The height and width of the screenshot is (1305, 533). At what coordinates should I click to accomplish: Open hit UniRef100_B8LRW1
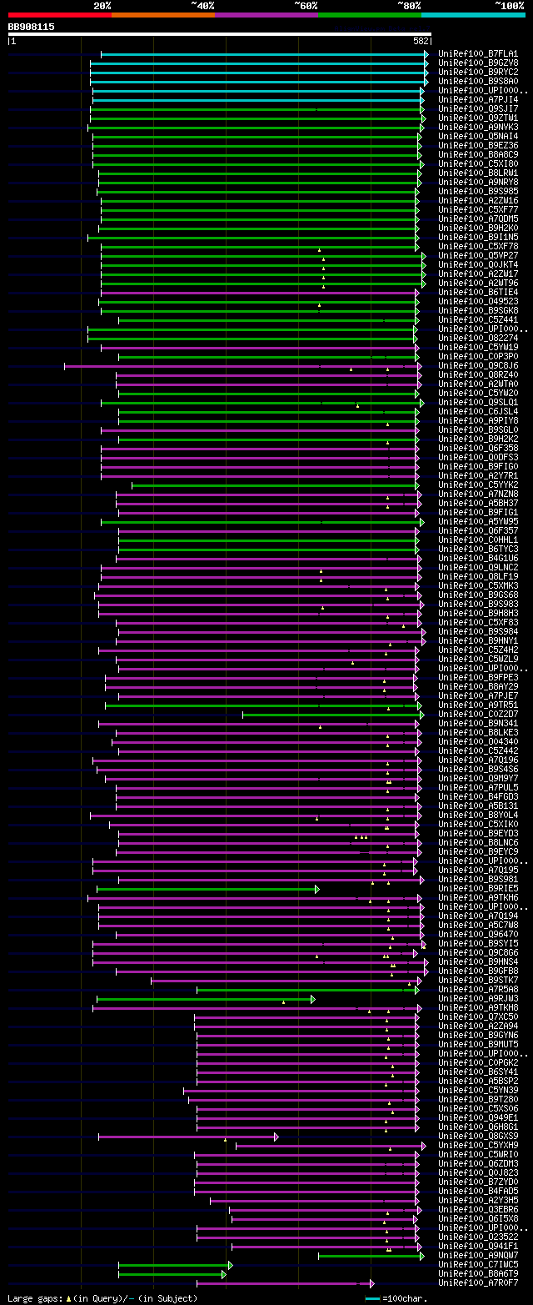point(477,173)
